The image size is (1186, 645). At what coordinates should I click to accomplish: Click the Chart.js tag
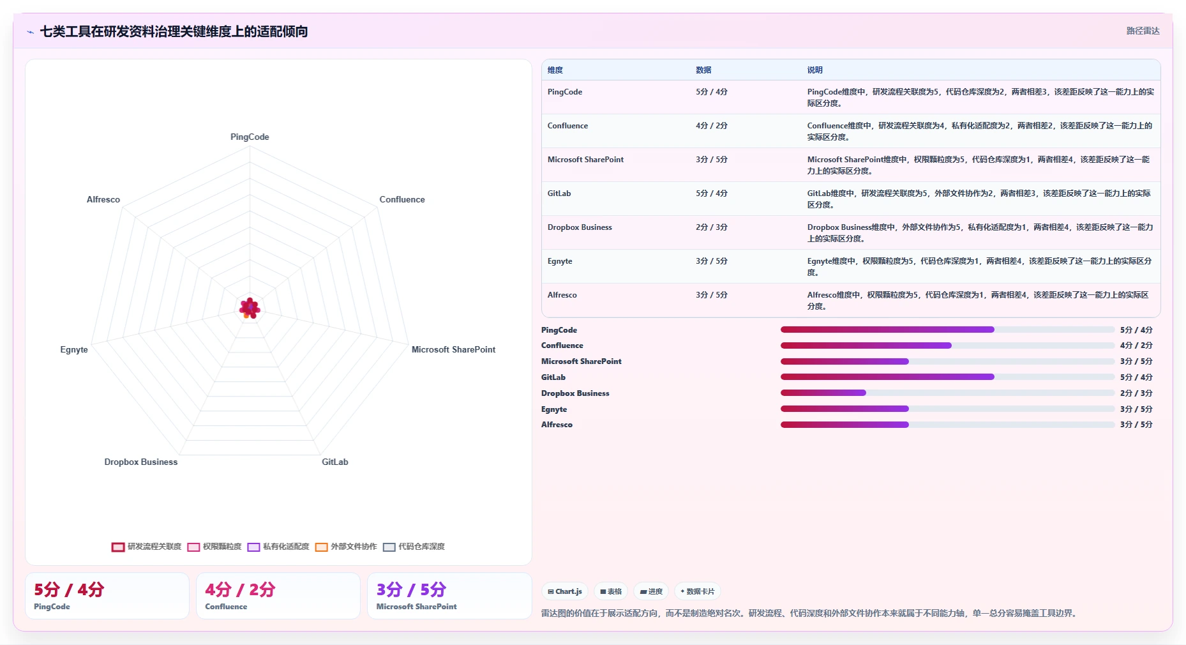[565, 591]
